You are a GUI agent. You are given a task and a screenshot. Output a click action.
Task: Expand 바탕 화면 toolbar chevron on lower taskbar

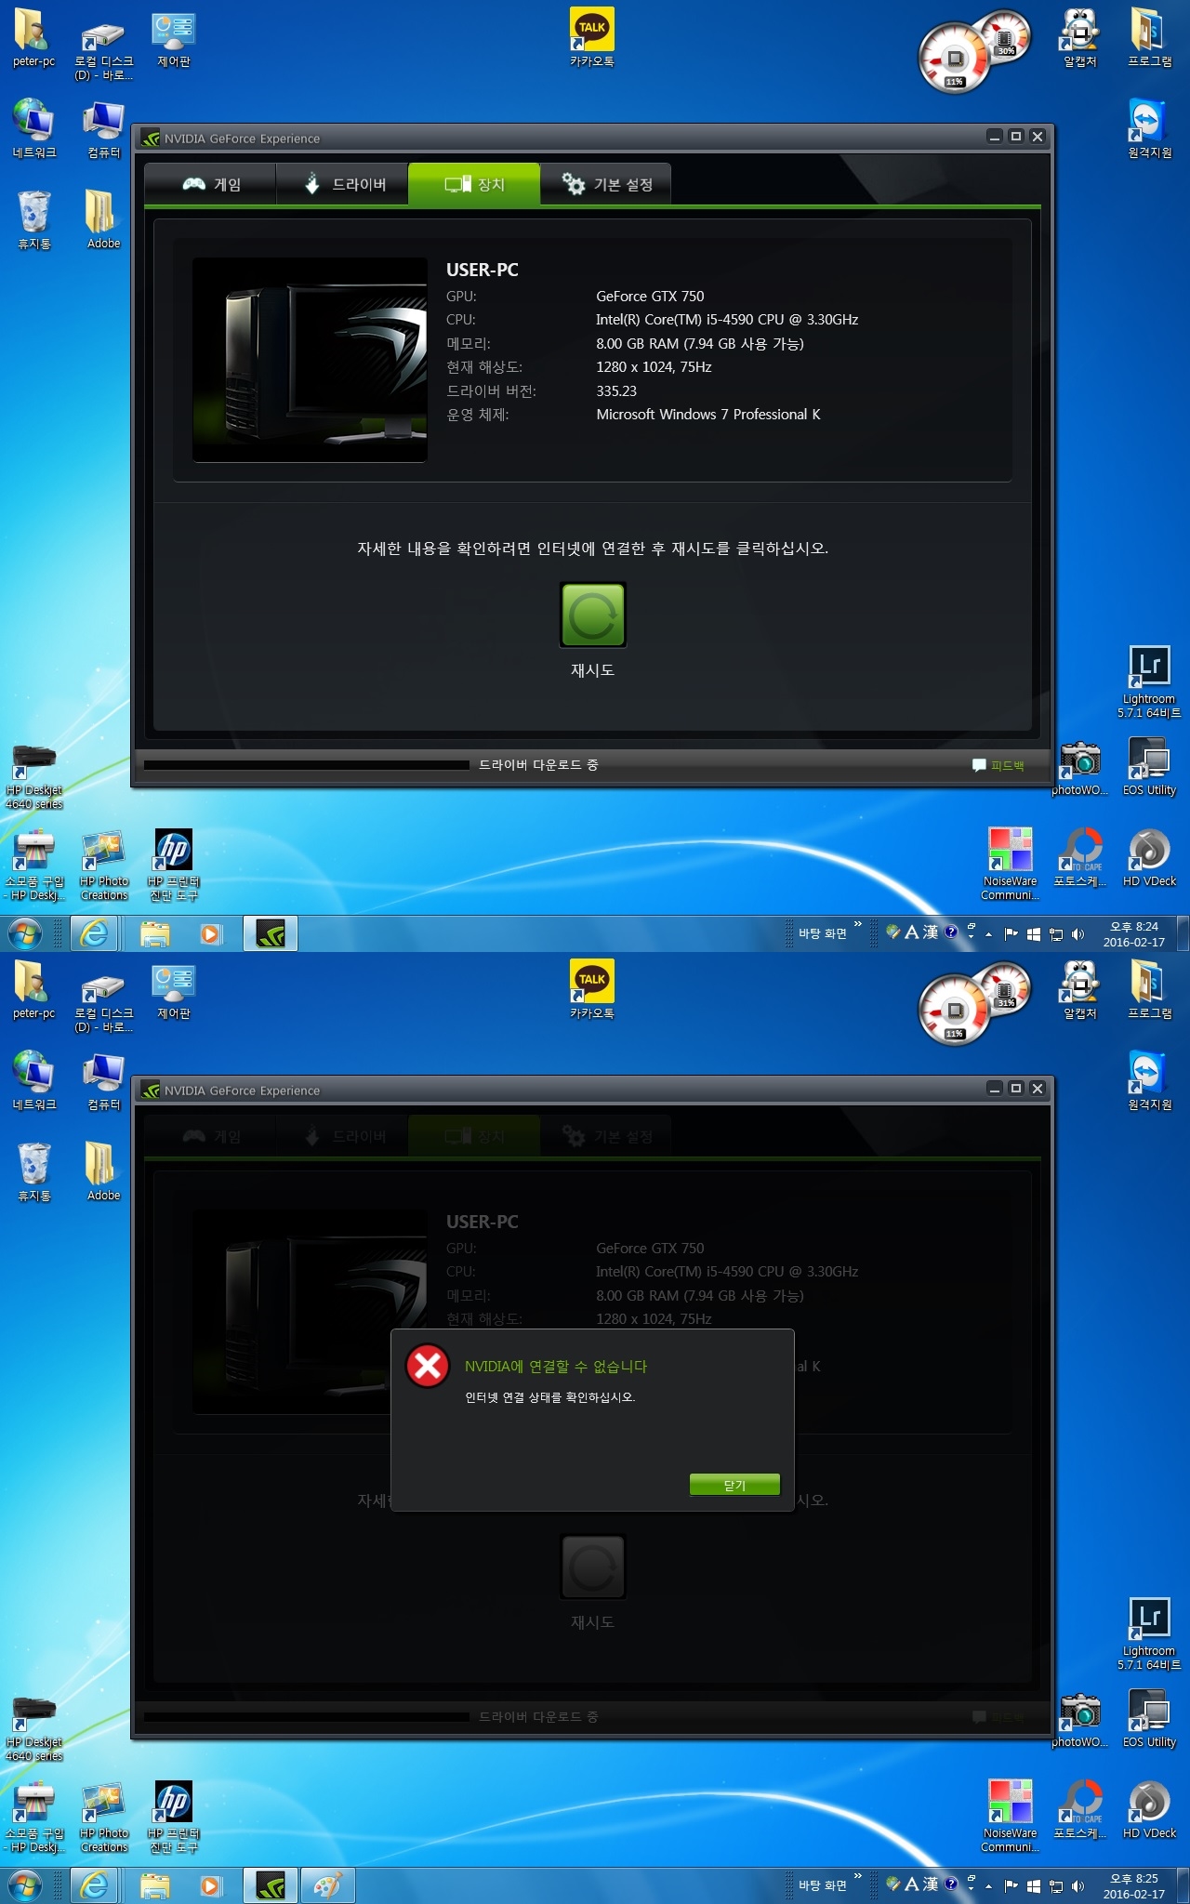(858, 1876)
